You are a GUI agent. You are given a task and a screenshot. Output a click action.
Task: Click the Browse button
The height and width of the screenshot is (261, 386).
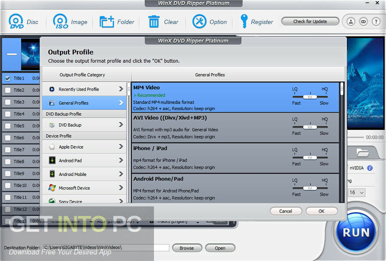(187, 248)
